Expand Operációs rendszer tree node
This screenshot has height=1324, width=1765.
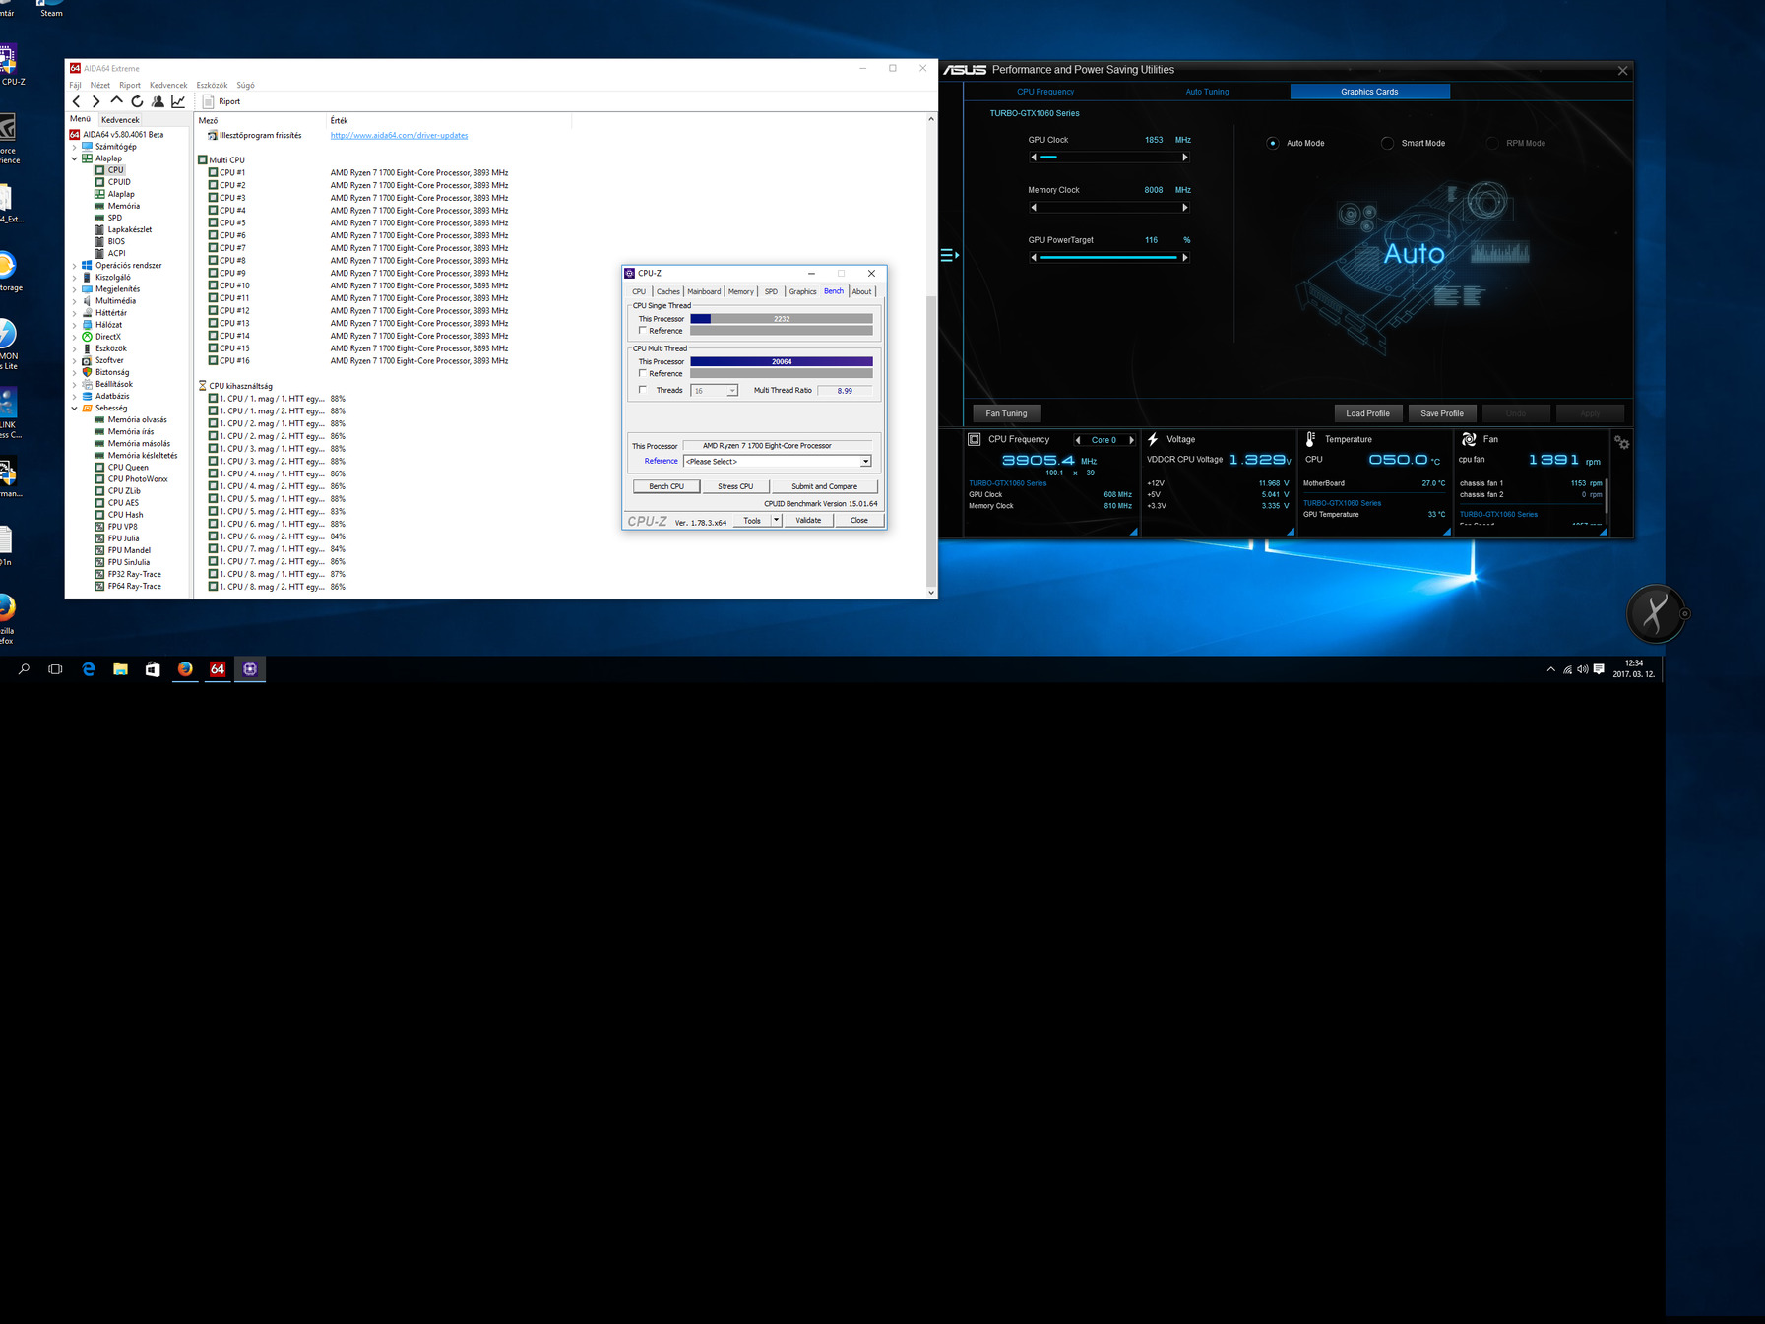pyautogui.click(x=74, y=266)
